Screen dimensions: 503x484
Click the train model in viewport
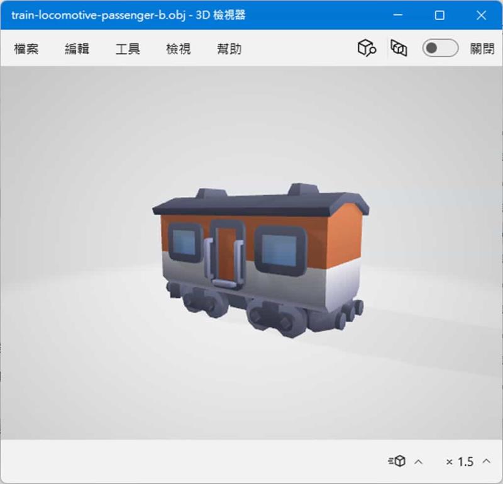pos(260,260)
